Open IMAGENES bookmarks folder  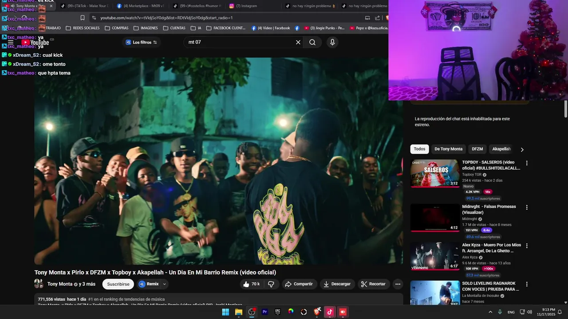click(146, 28)
